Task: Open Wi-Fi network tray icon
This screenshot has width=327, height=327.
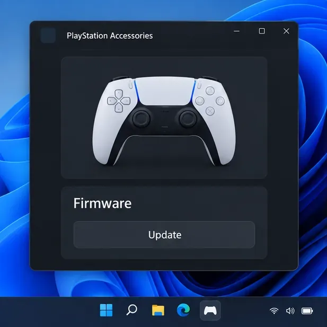Action: click(x=274, y=311)
